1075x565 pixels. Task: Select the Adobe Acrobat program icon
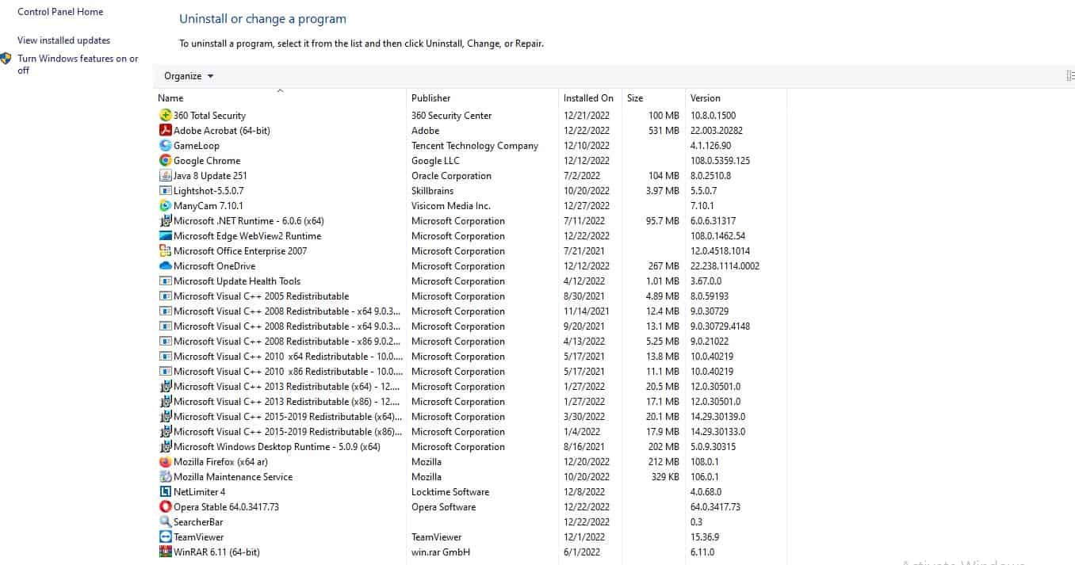point(166,131)
